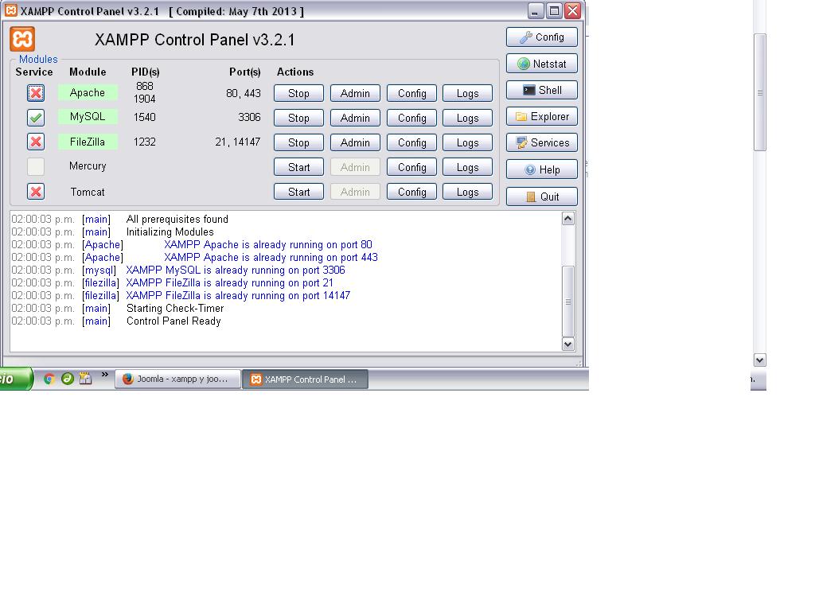Maximize the XAMPP window
This screenshot has height=611, width=815.
point(554,10)
